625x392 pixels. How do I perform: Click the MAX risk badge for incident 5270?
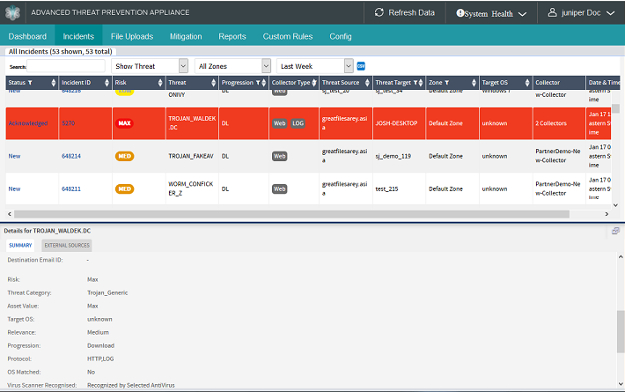pyautogui.click(x=125, y=123)
